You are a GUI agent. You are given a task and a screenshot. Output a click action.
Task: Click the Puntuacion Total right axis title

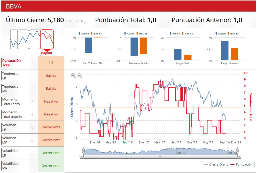(251, 107)
